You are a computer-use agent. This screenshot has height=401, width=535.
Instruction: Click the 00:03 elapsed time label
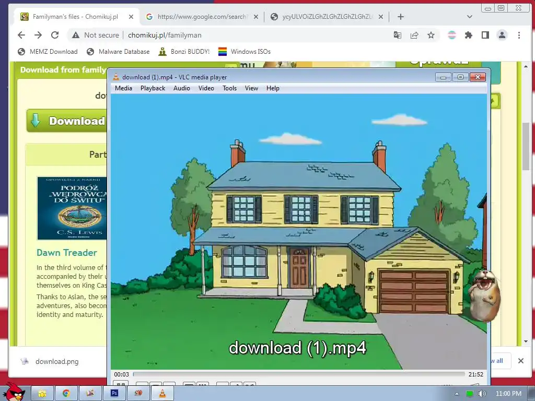click(x=121, y=374)
